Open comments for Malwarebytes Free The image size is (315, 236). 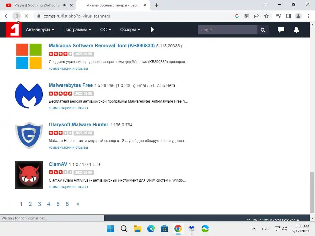pos(68,108)
